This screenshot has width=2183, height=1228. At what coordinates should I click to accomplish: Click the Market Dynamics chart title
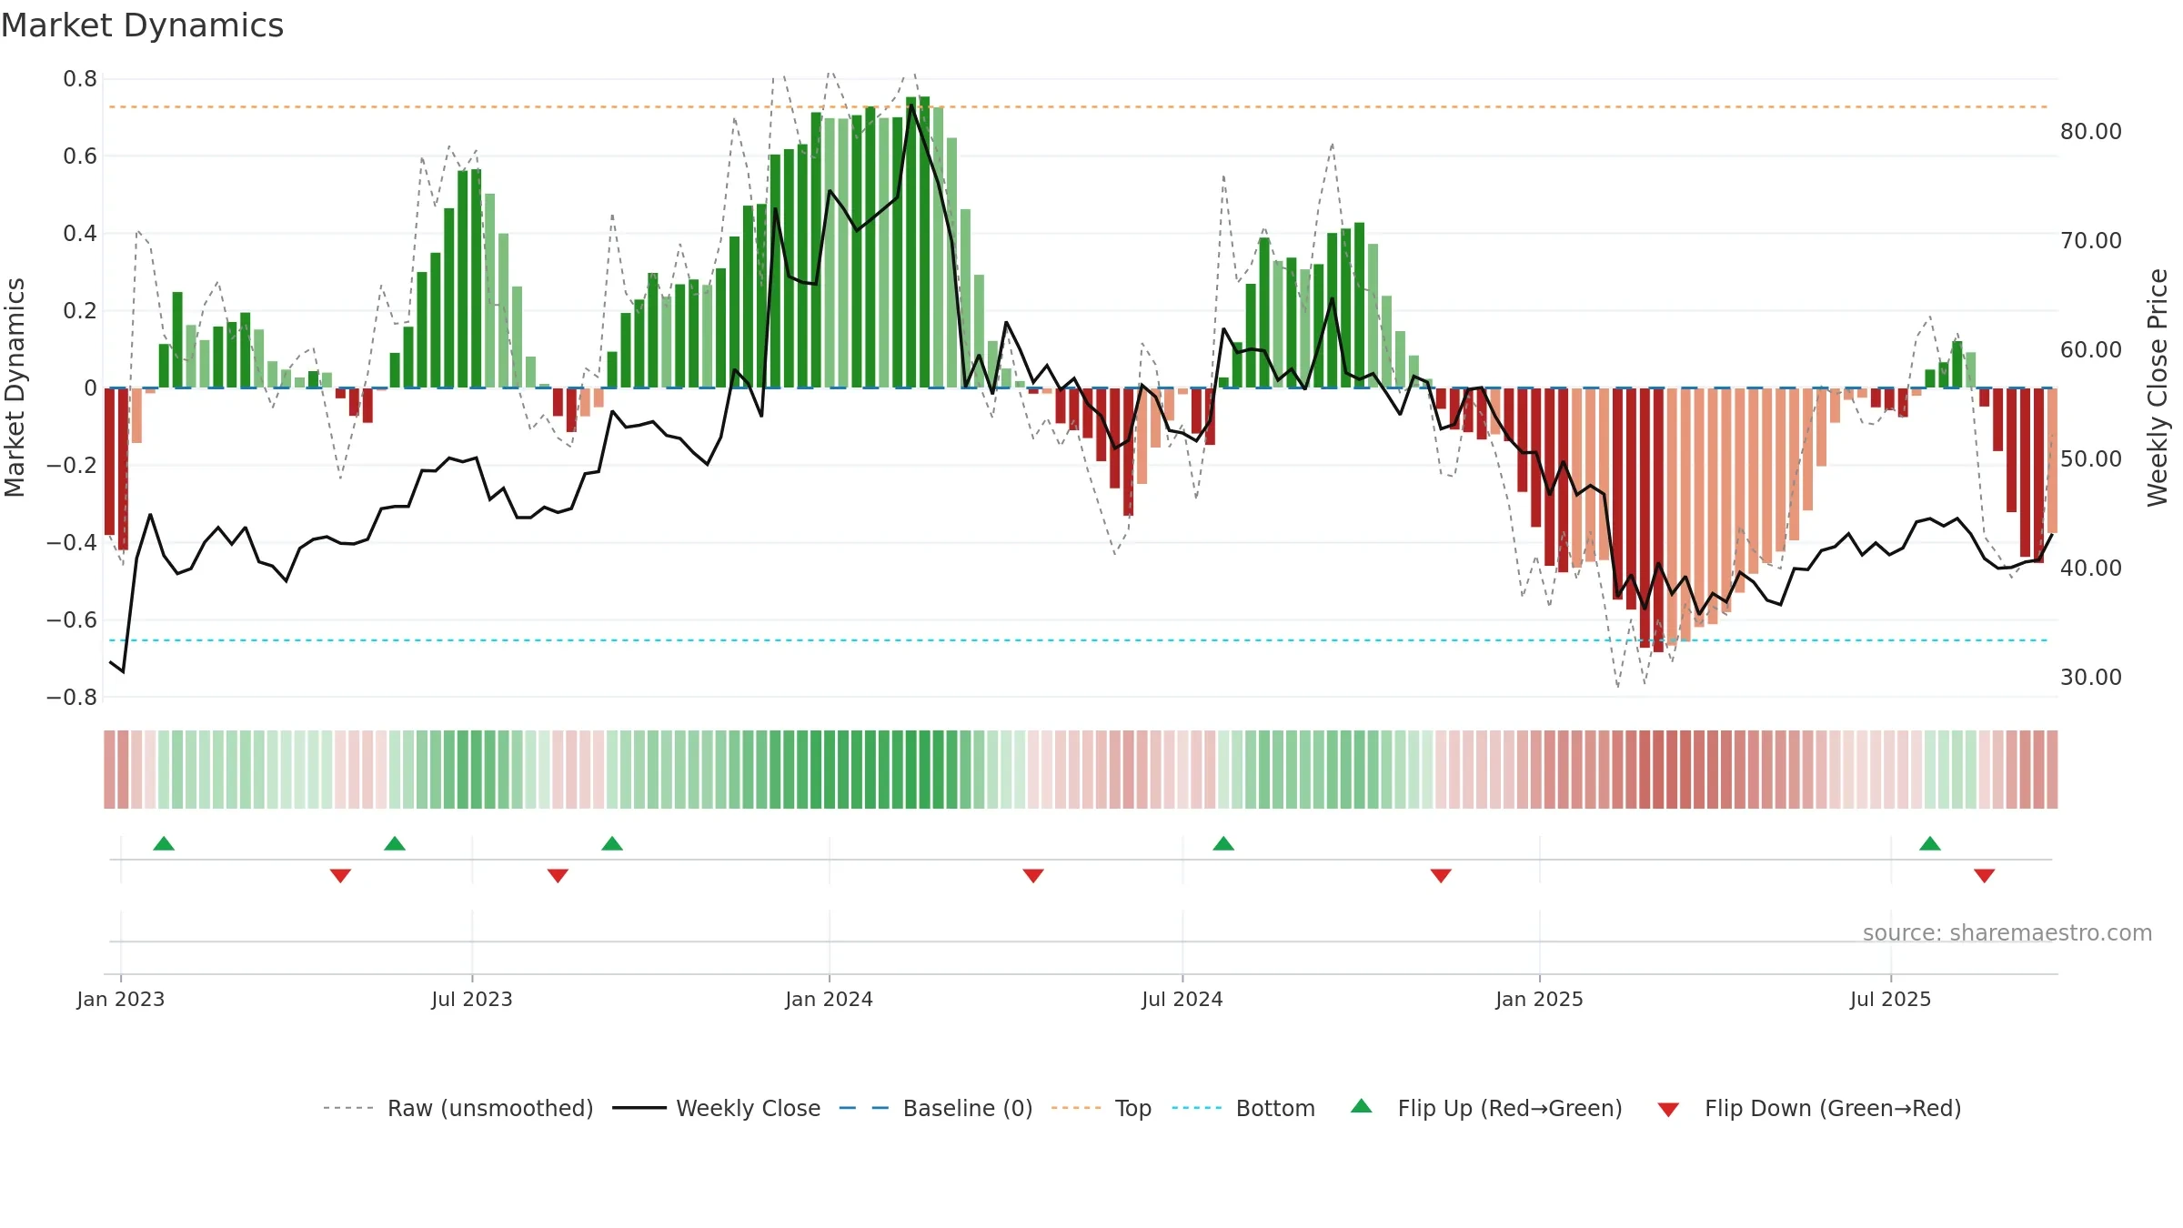tap(142, 25)
